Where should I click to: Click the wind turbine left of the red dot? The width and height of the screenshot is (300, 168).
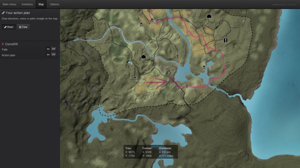coord(187,85)
